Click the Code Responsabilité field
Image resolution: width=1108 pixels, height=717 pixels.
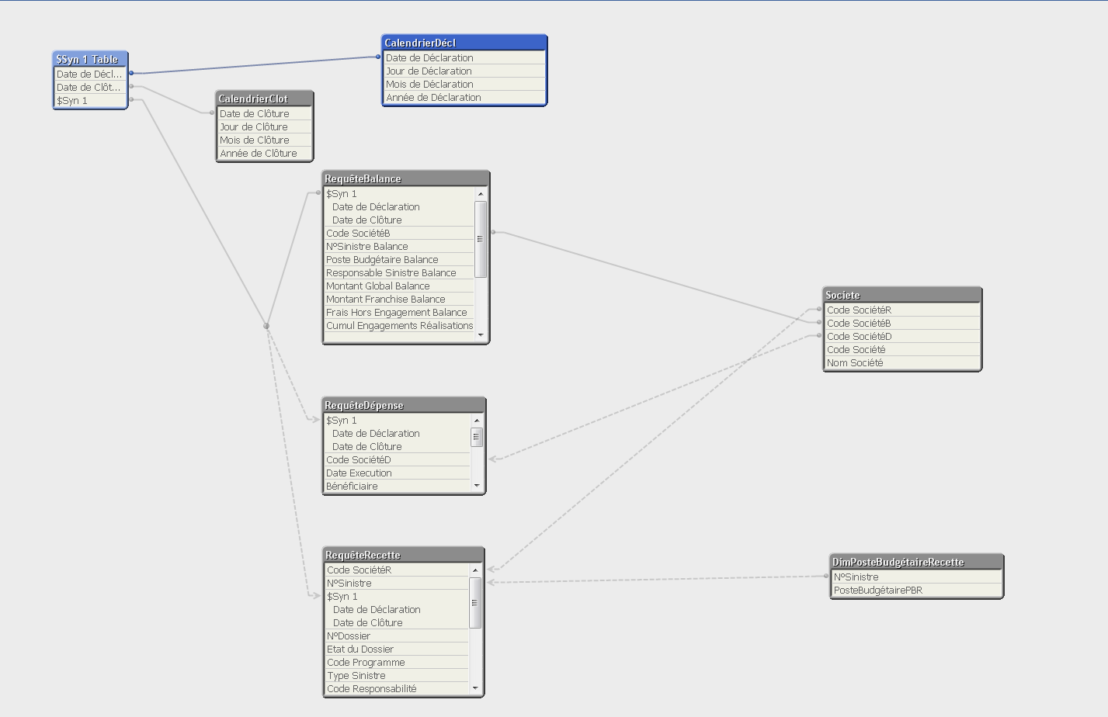397,688
